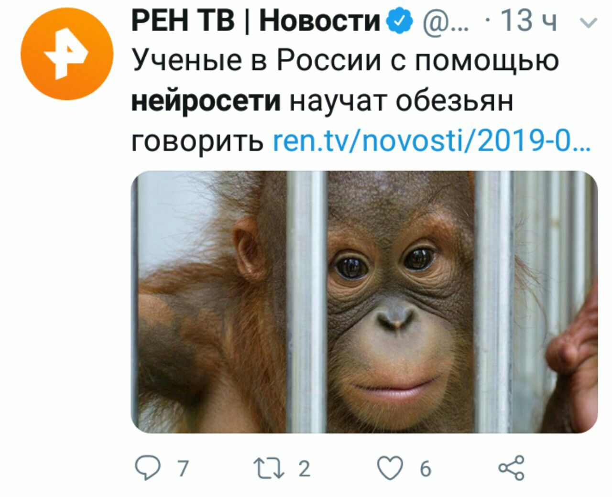Click the word говорить in the tweet
The image size is (612, 497).
click(x=197, y=142)
